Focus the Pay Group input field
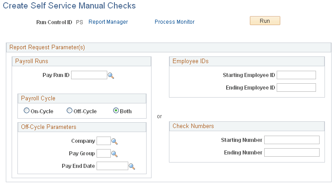The image size is (333, 184). pyautogui.click(x=104, y=154)
